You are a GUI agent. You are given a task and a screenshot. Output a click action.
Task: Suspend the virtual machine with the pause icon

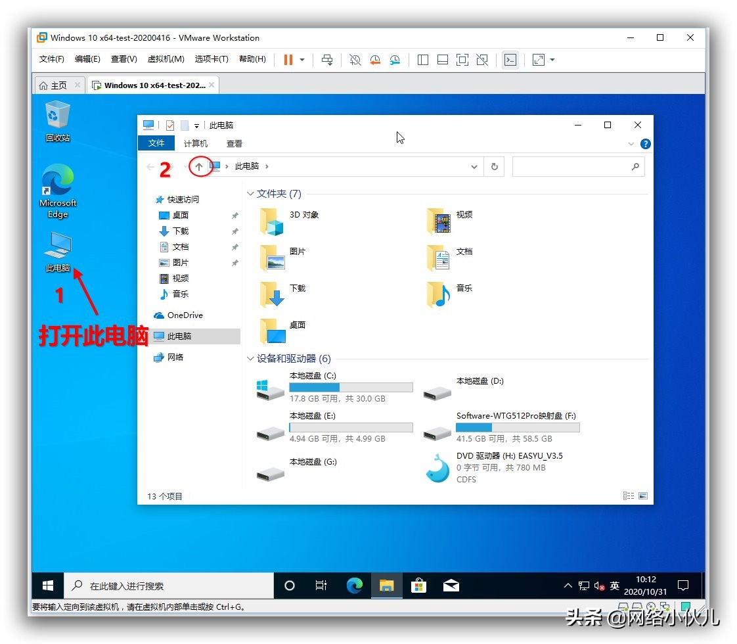(288, 60)
